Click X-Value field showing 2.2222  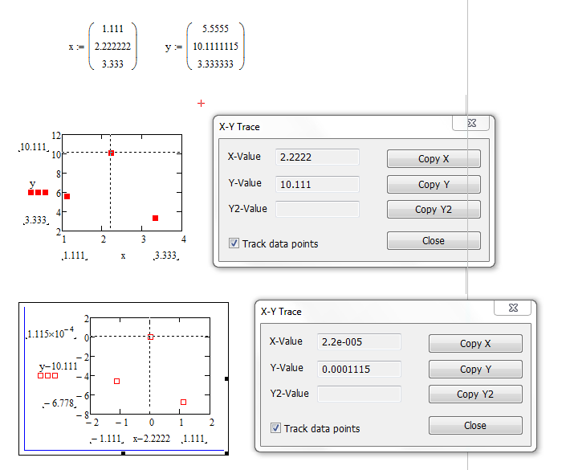tap(317, 157)
